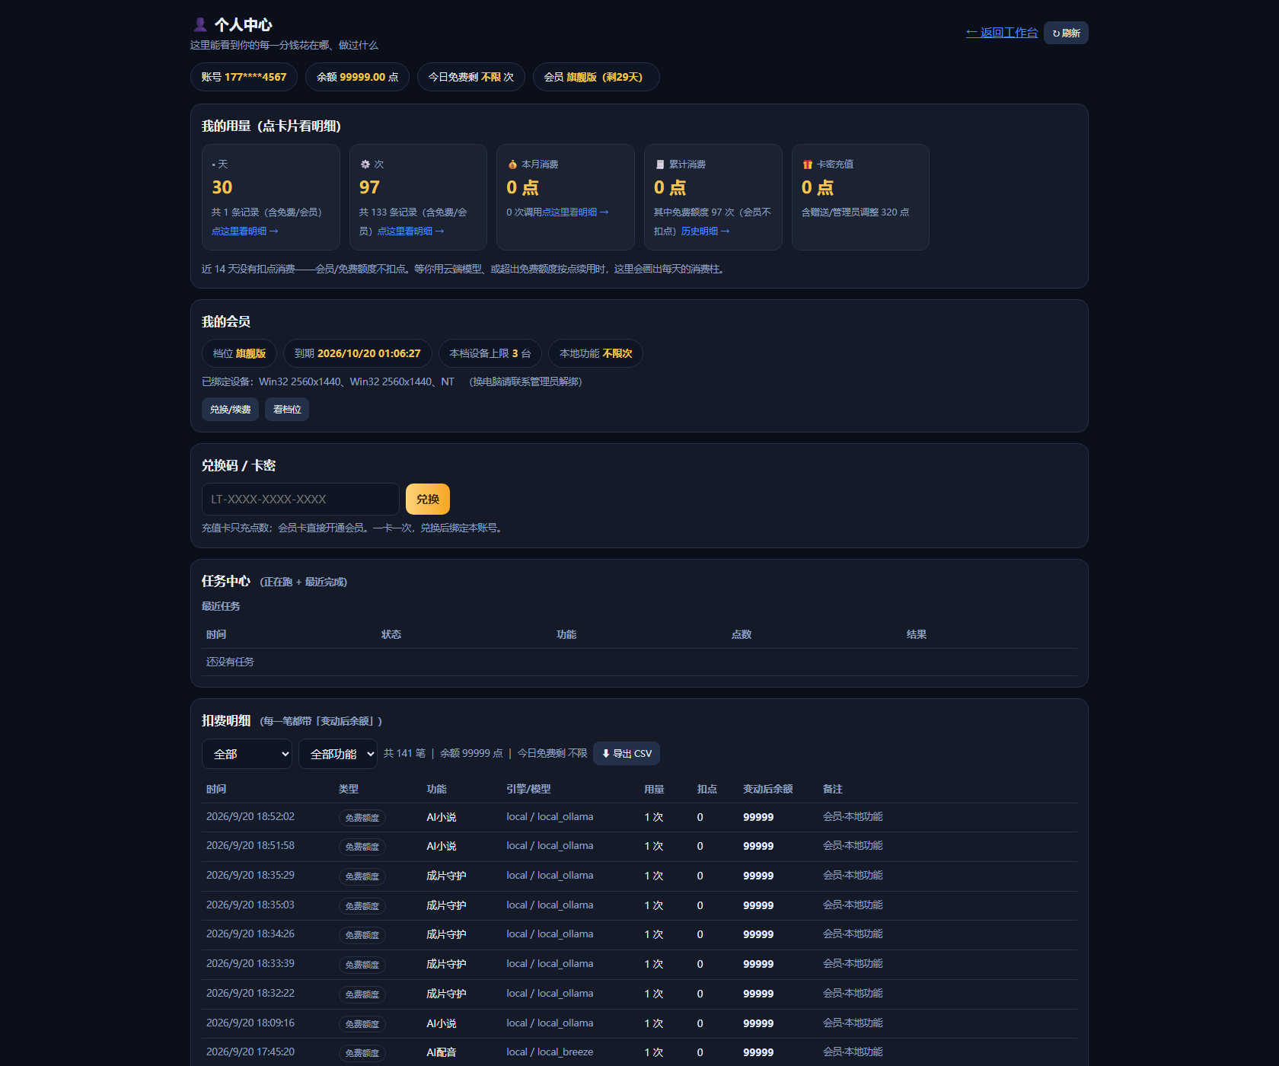The image size is (1279, 1066).
Task: Click the 本档设备上限 3 台 chip
Action: pos(490,353)
